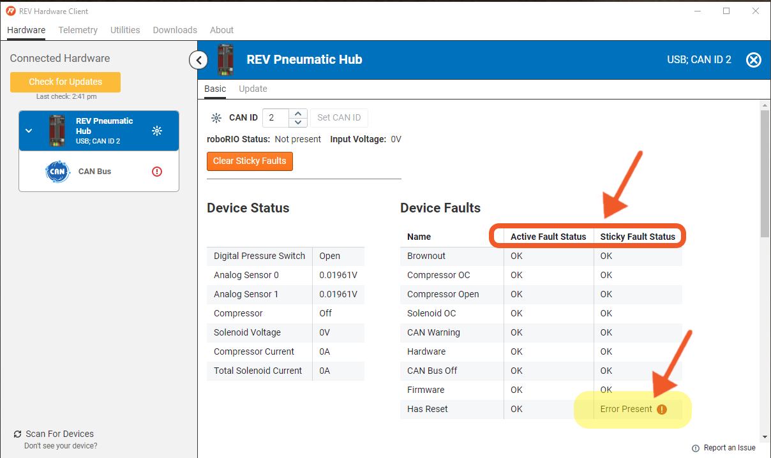Click the Check for Updates button
This screenshot has width=771, height=458.
click(x=65, y=82)
